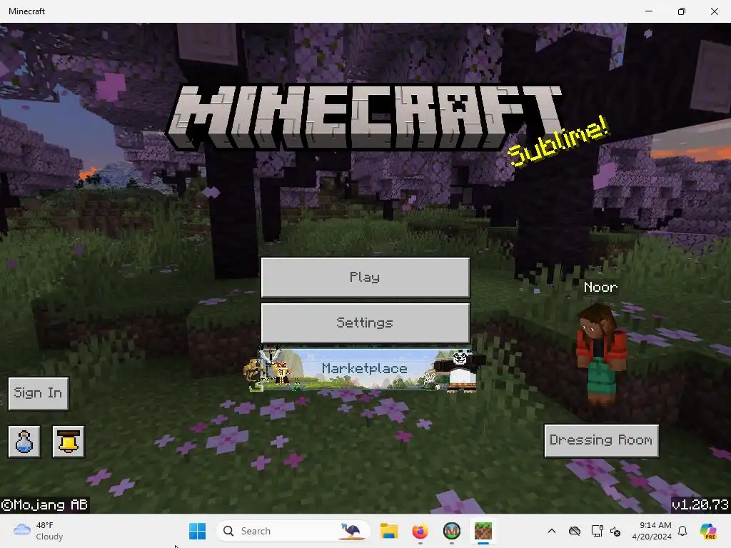Start the game with the Play button

[365, 278]
